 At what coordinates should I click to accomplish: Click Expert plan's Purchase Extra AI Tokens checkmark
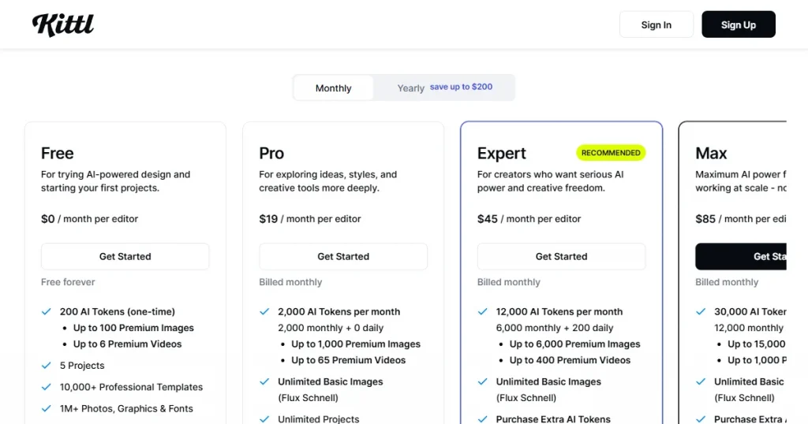482,419
